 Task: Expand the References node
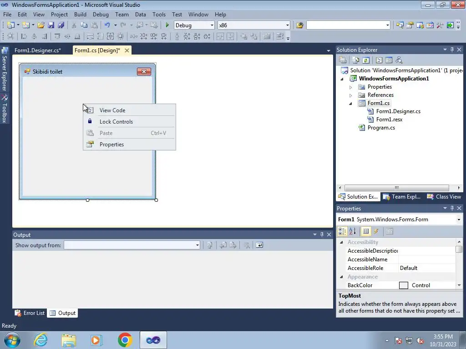[351, 95]
